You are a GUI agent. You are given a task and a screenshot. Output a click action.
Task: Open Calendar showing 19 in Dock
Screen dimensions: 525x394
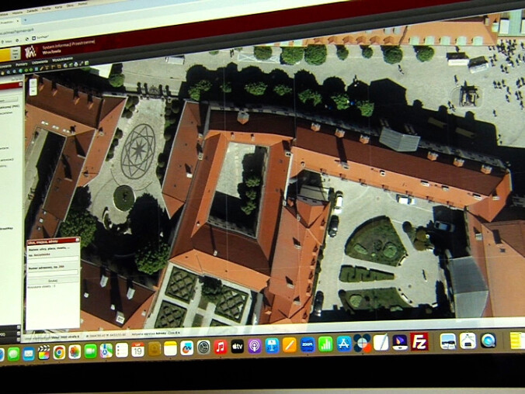(x=137, y=350)
